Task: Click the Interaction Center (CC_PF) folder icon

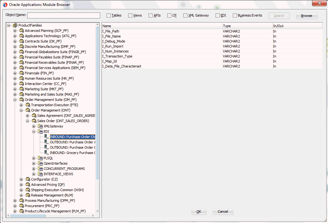Action: [x=22, y=84]
